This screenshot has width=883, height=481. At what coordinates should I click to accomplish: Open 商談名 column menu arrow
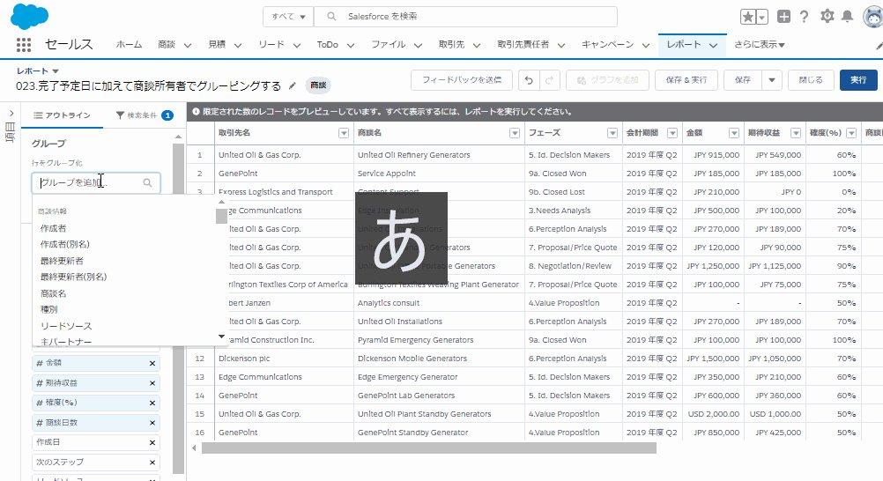pos(514,133)
